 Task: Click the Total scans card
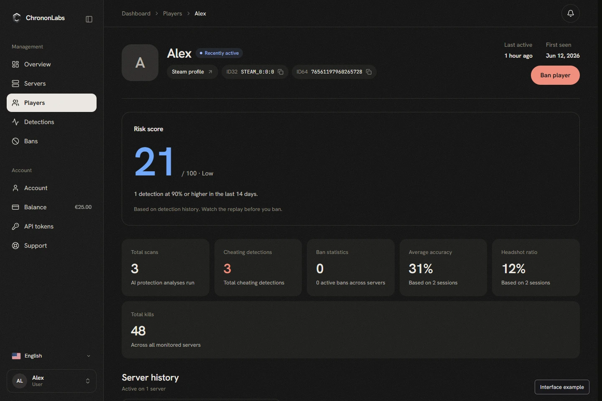(166, 268)
